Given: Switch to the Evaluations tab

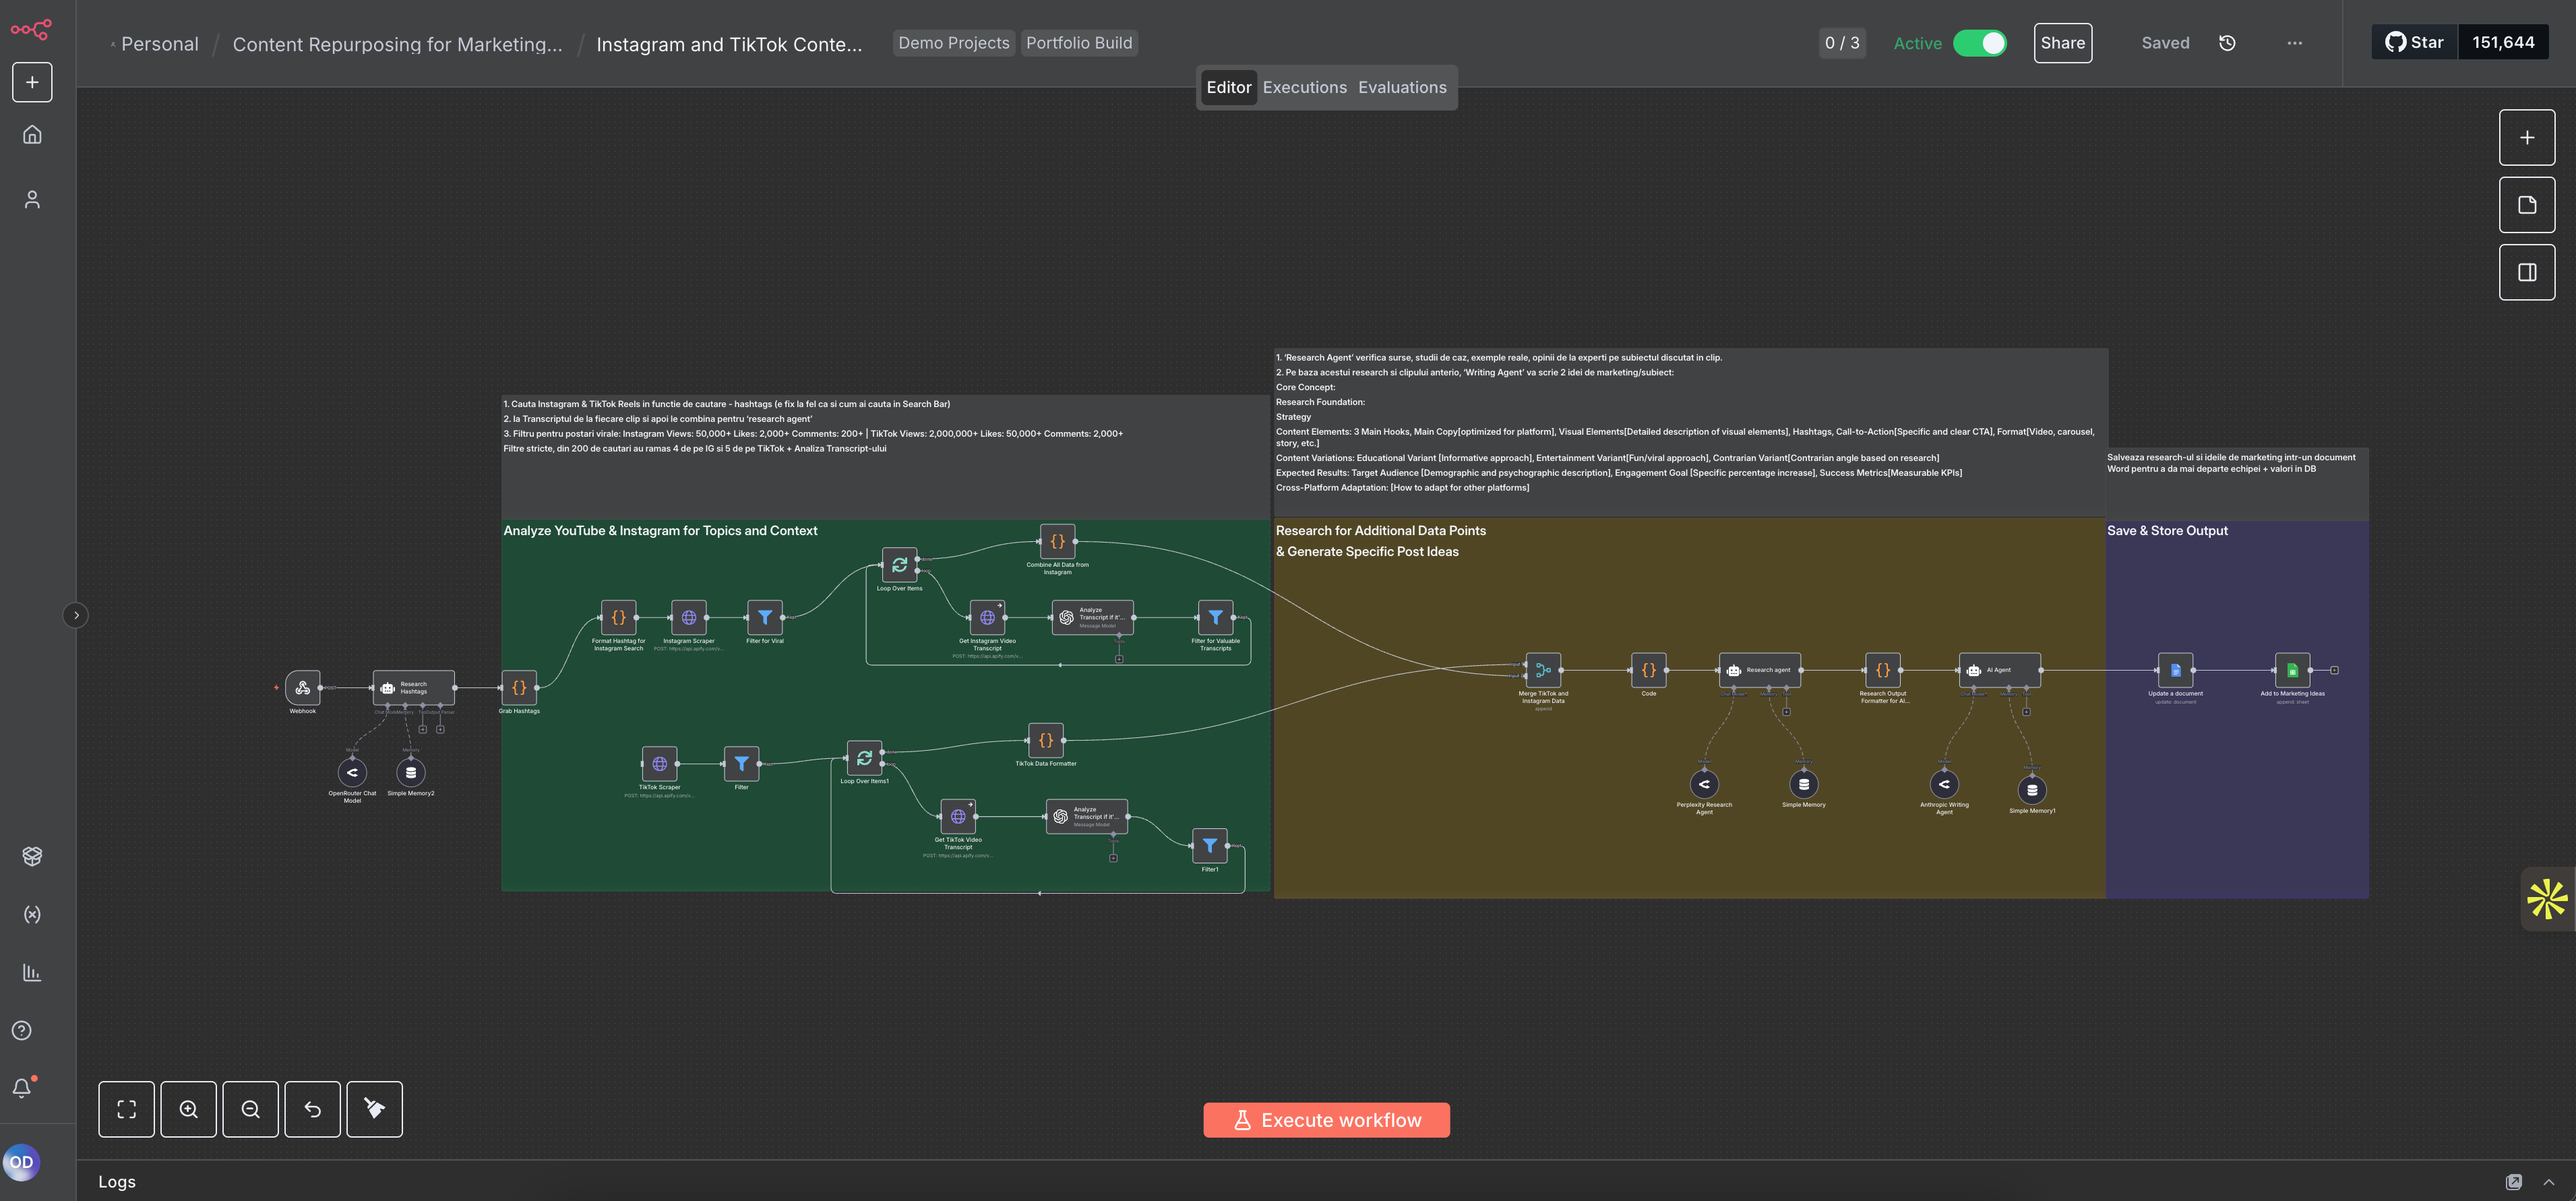Looking at the screenshot, I should click(1401, 87).
